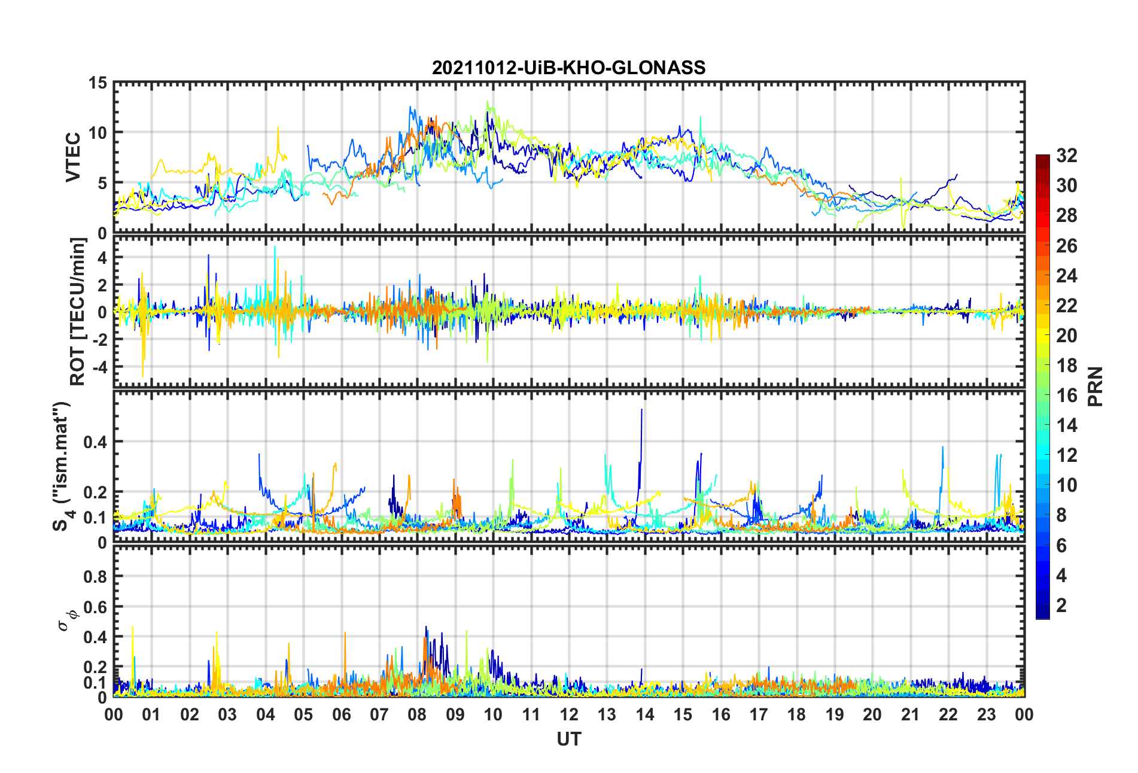Click the UT x-axis label
The width and height of the screenshot is (1138, 773).
pos(568,739)
